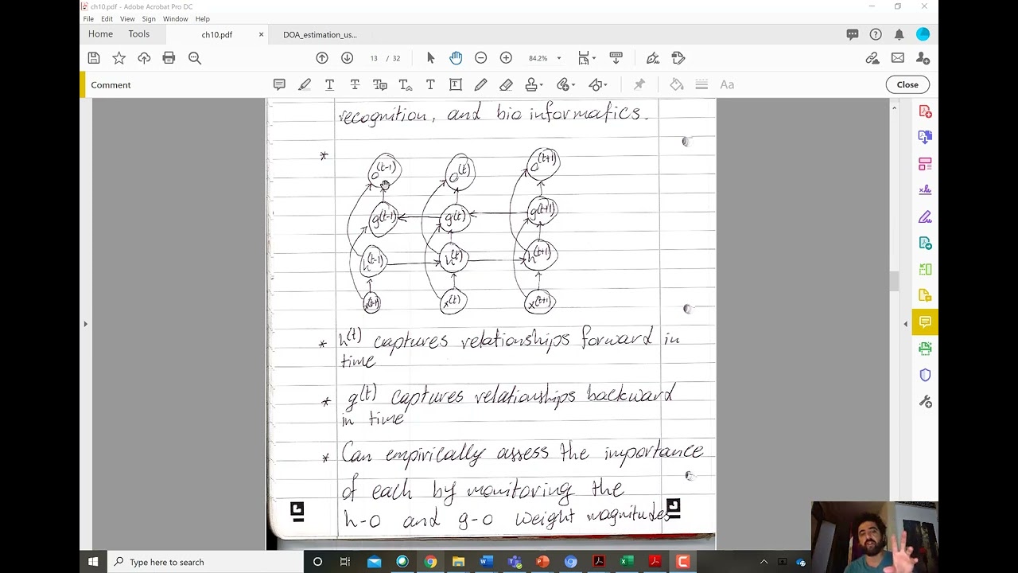This screenshot has width=1018, height=573.
Task: Open the account profile avatar
Action: point(923,34)
